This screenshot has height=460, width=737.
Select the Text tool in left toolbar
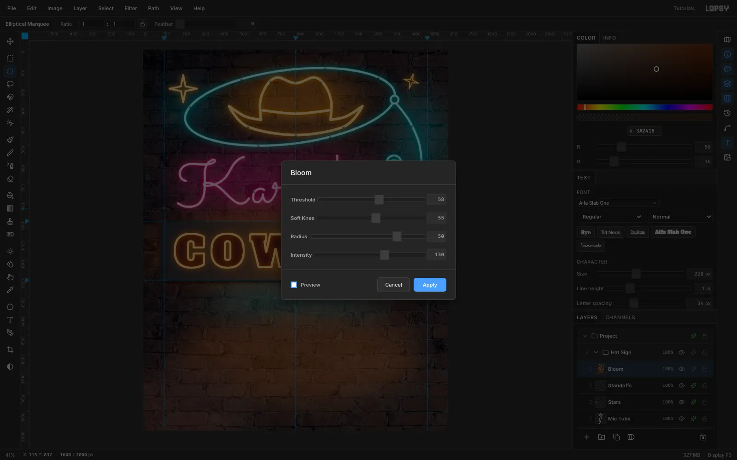[x=10, y=320]
